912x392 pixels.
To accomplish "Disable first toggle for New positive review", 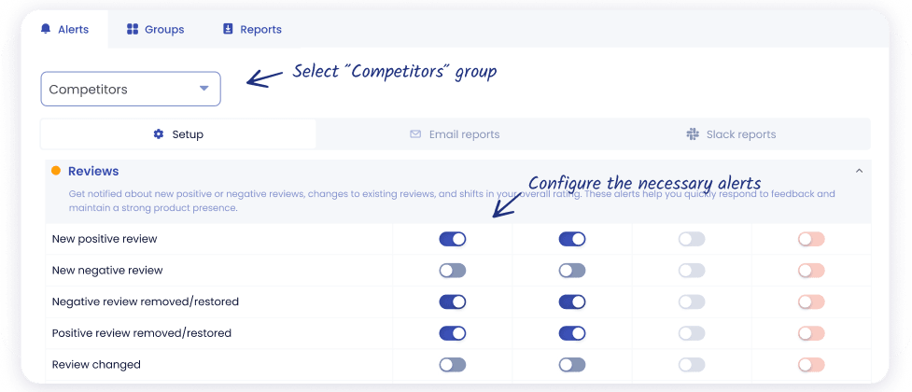I will click(x=453, y=239).
